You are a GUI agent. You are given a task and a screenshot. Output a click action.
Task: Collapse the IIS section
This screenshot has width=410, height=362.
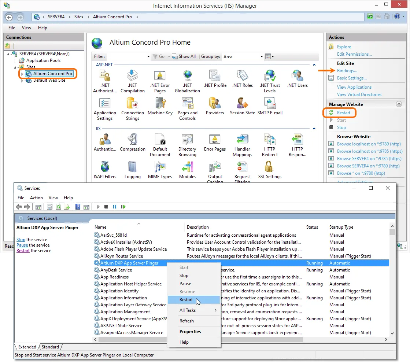[x=314, y=129]
